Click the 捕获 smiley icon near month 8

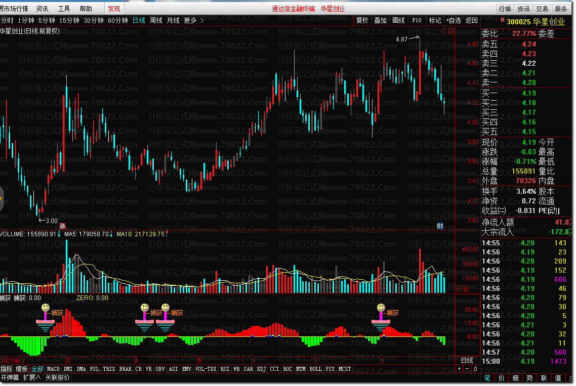point(381,308)
